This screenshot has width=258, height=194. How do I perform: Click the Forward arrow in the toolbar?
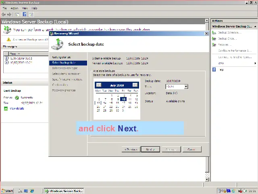[9, 15]
